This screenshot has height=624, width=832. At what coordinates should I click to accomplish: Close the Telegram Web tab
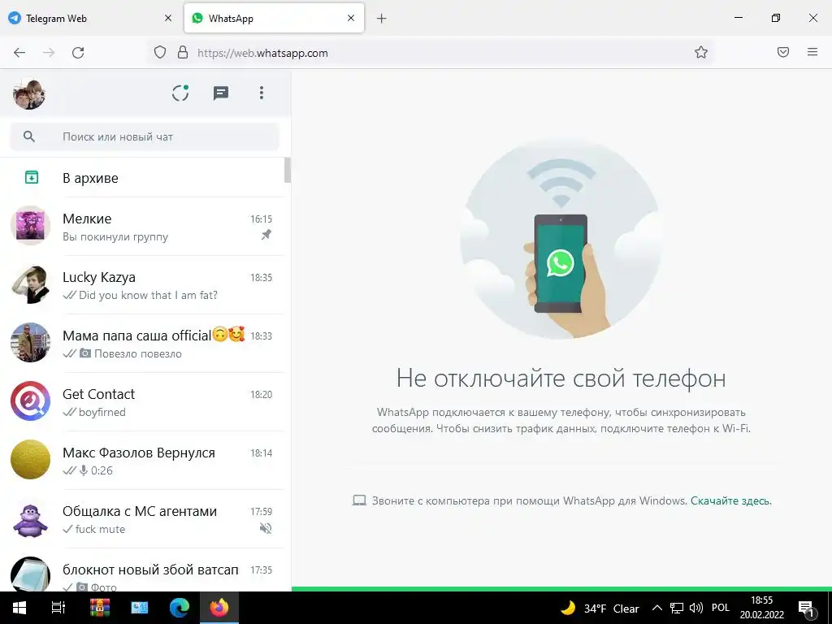[167, 18]
